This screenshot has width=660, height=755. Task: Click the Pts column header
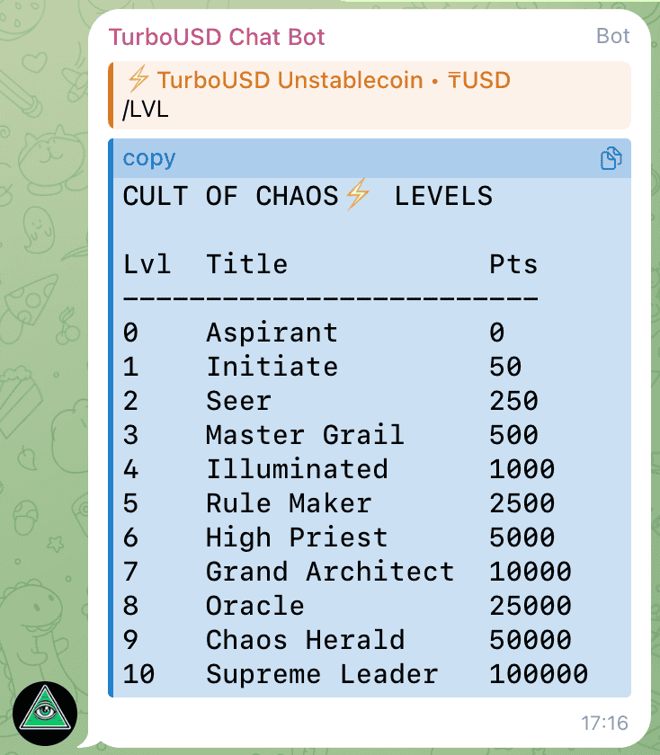click(x=513, y=264)
